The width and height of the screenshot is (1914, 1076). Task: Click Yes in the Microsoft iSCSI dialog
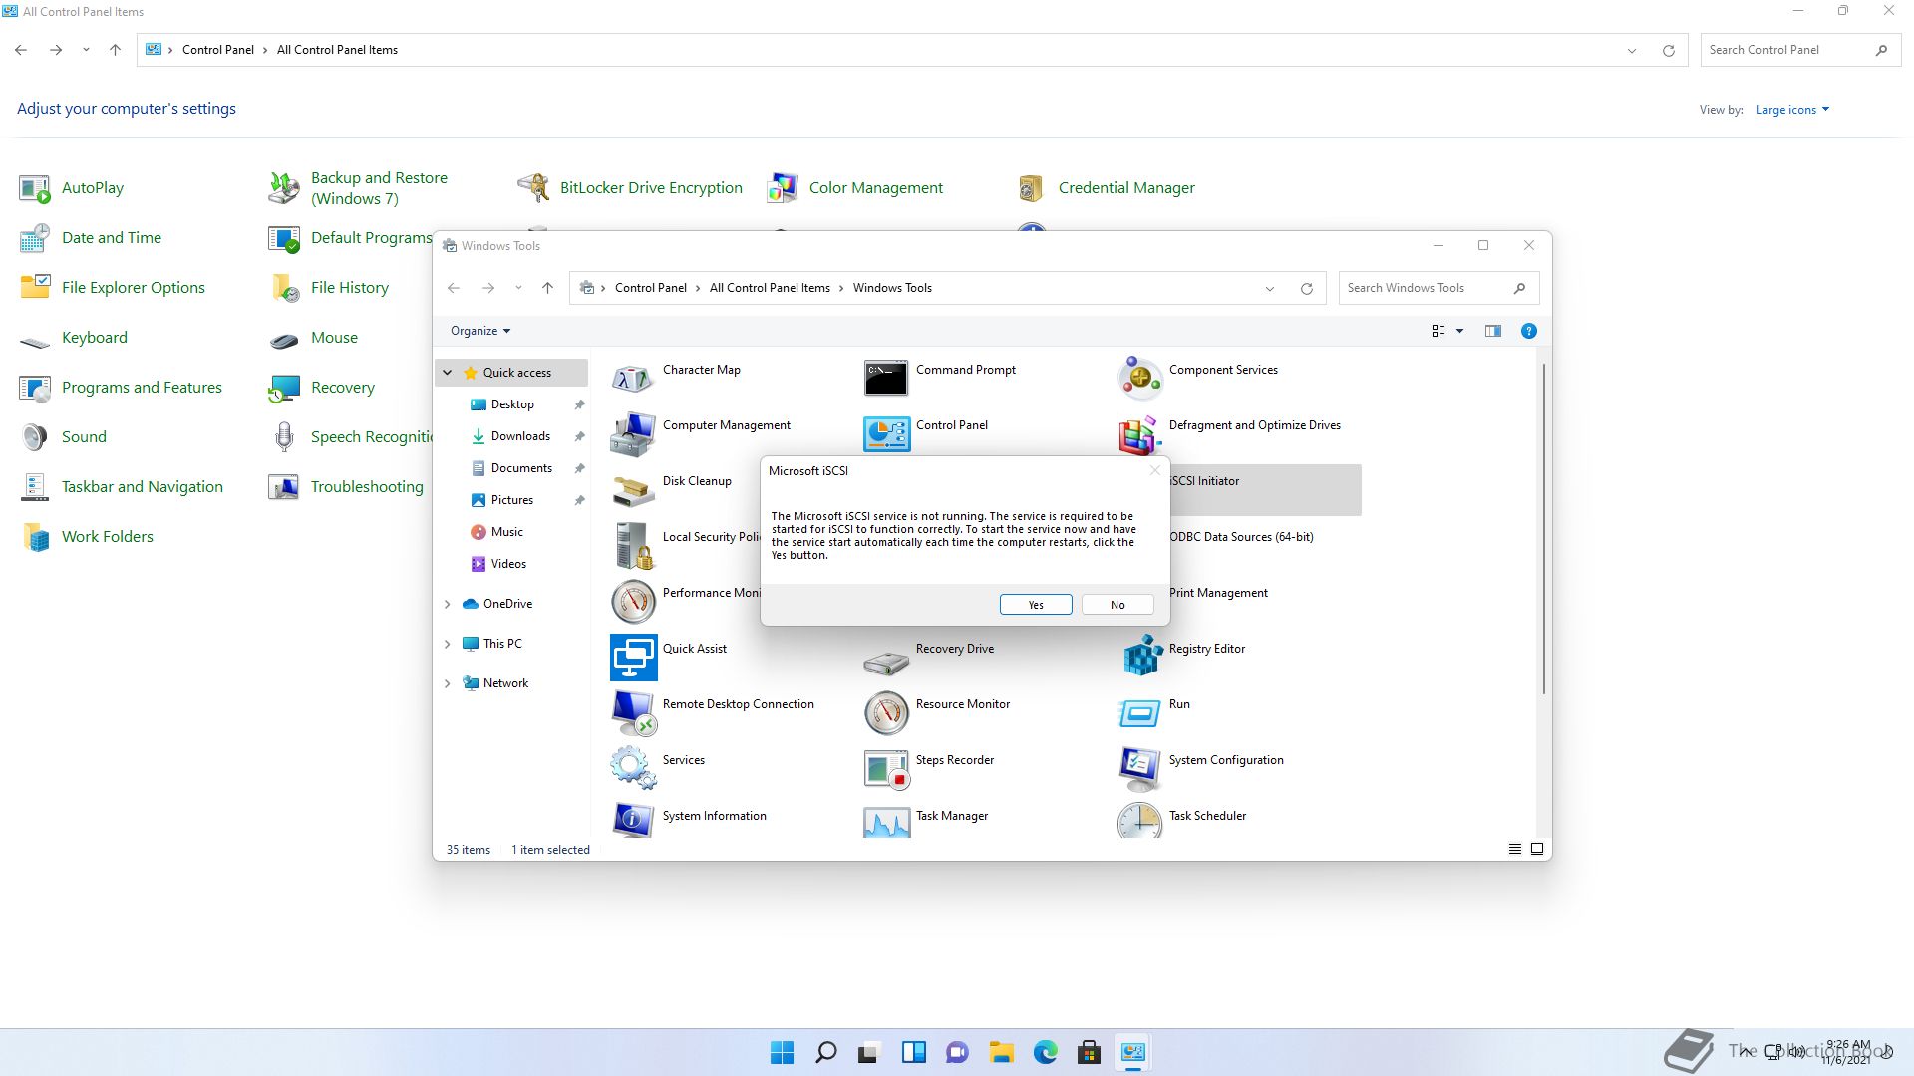[1036, 605]
